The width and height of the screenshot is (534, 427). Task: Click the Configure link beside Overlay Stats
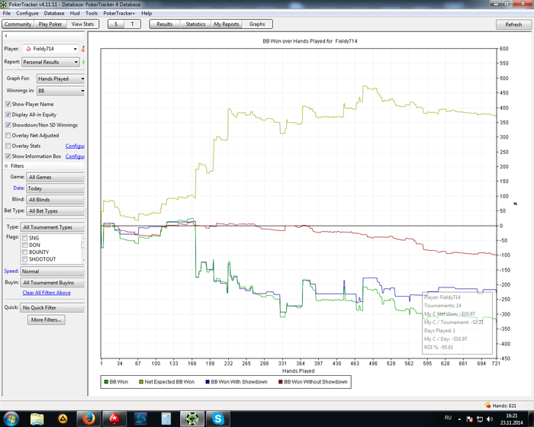75,146
